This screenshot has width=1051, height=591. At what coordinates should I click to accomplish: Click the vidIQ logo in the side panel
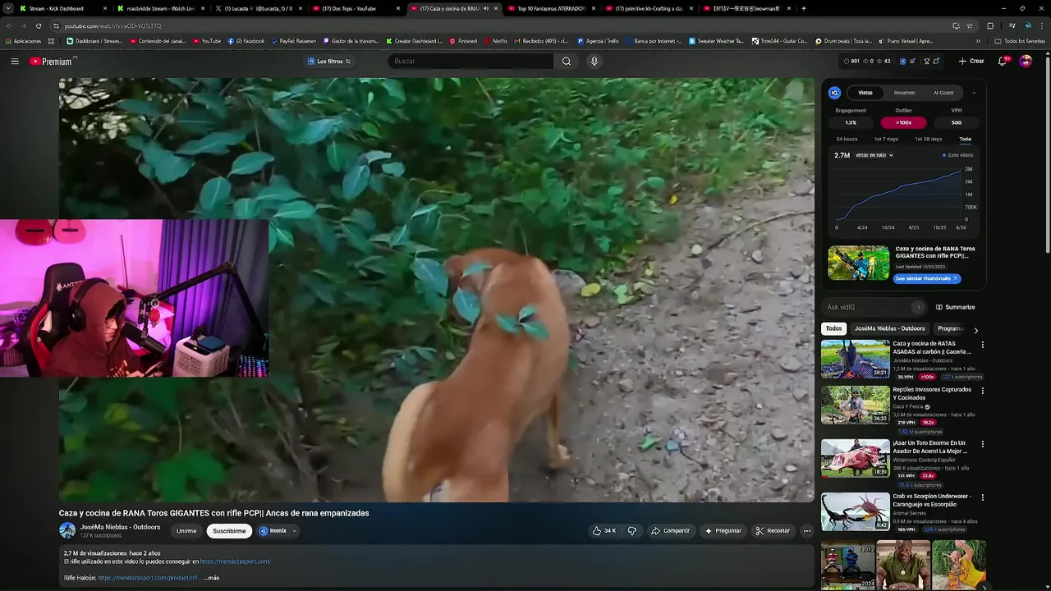834,93
